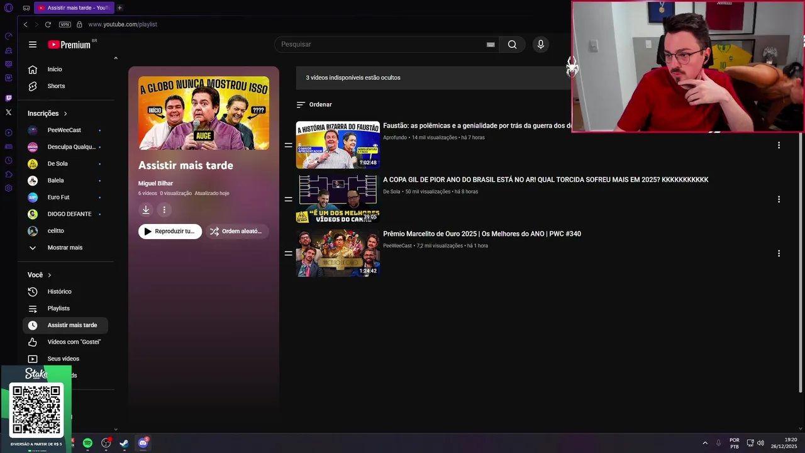Open Steam from the taskbar
805x453 pixels.
(x=124, y=443)
